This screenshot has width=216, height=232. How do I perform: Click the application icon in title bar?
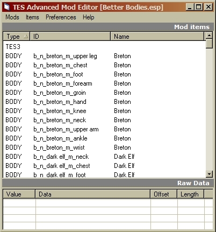pos(8,7)
